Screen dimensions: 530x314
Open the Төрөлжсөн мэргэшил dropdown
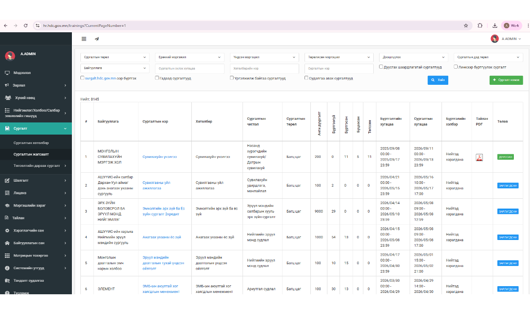point(339,57)
